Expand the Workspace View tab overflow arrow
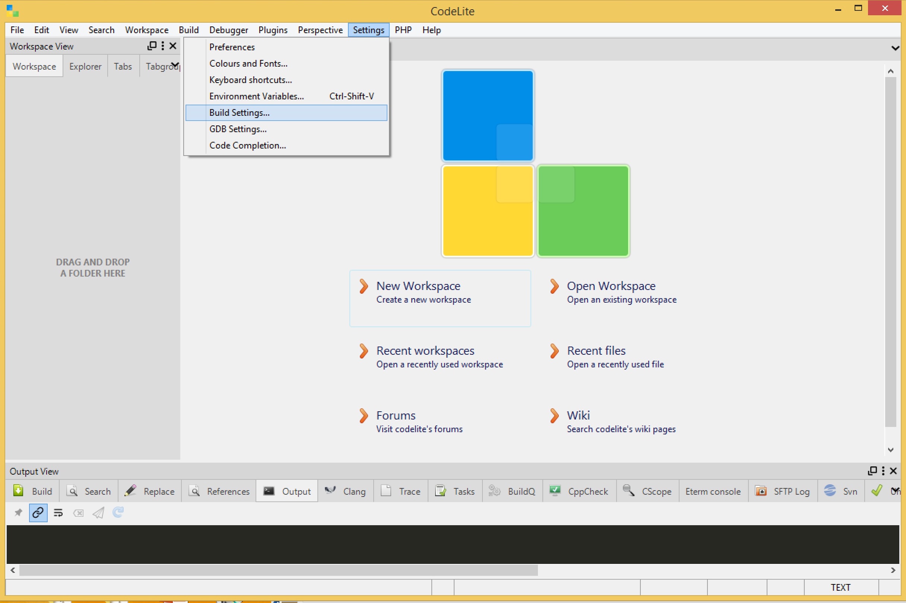 pyautogui.click(x=175, y=65)
